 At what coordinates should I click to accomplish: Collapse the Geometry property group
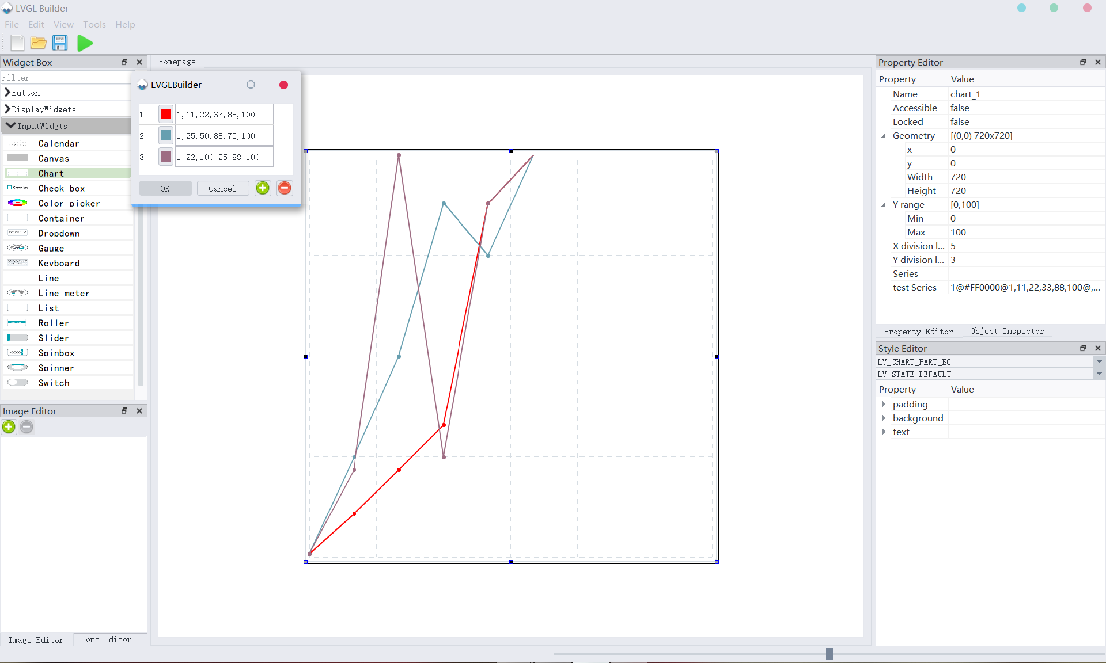[884, 136]
